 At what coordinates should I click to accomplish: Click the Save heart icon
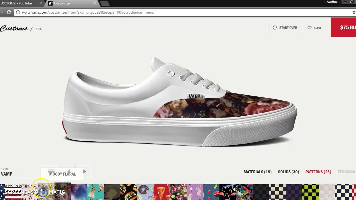310,28
